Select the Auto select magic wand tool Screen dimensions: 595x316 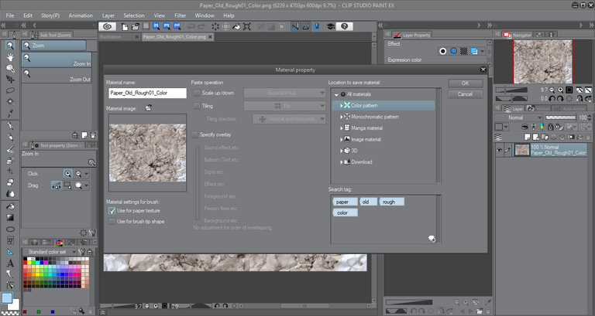[10, 102]
